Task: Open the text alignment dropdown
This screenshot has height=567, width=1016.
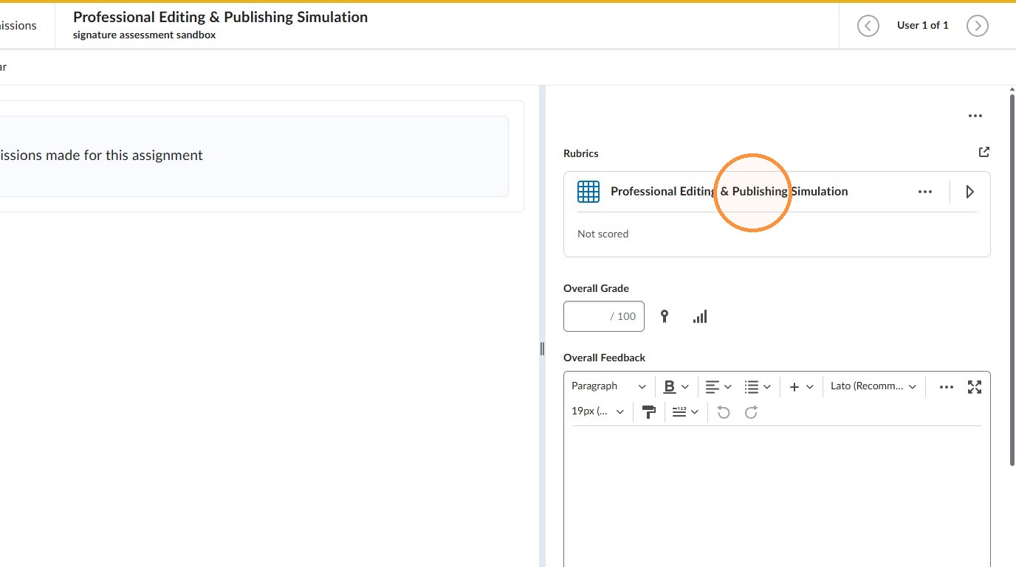Action: (x=718, y=386)
